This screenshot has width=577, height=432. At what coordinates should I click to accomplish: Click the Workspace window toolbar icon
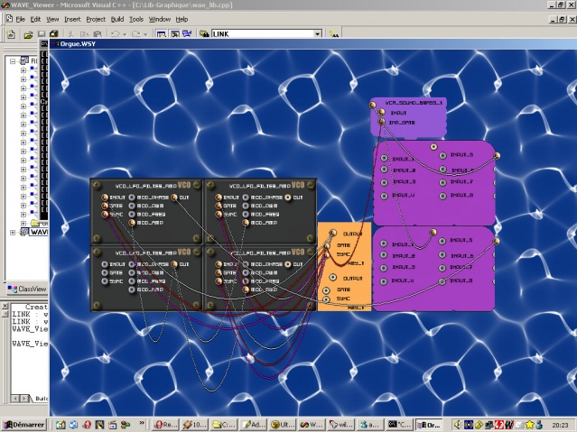(161, 33)
